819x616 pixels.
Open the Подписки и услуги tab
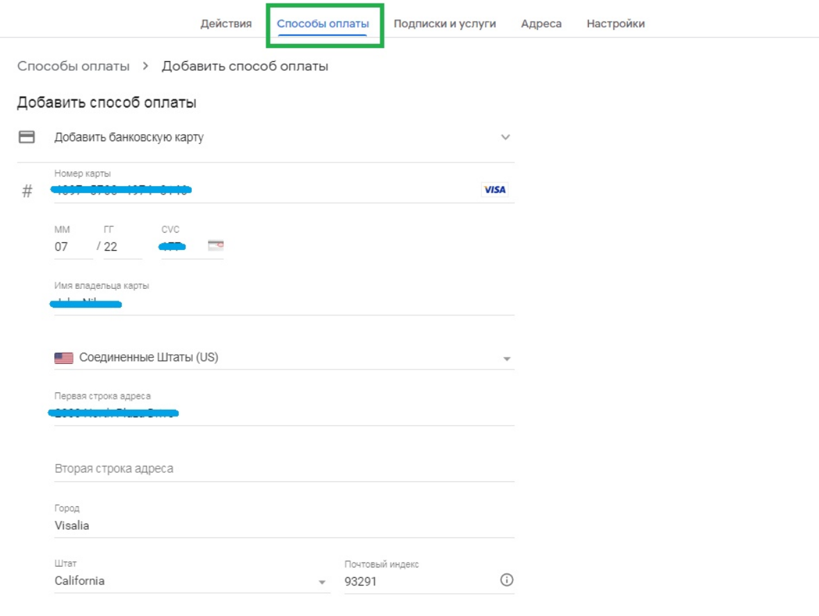(x=444, y=24)
